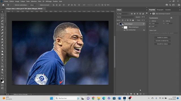Image resolution: width=181 pixels, height=101 pixels.
Task: Hide the Filtres dynamiques smart filters
Action: 122,27
